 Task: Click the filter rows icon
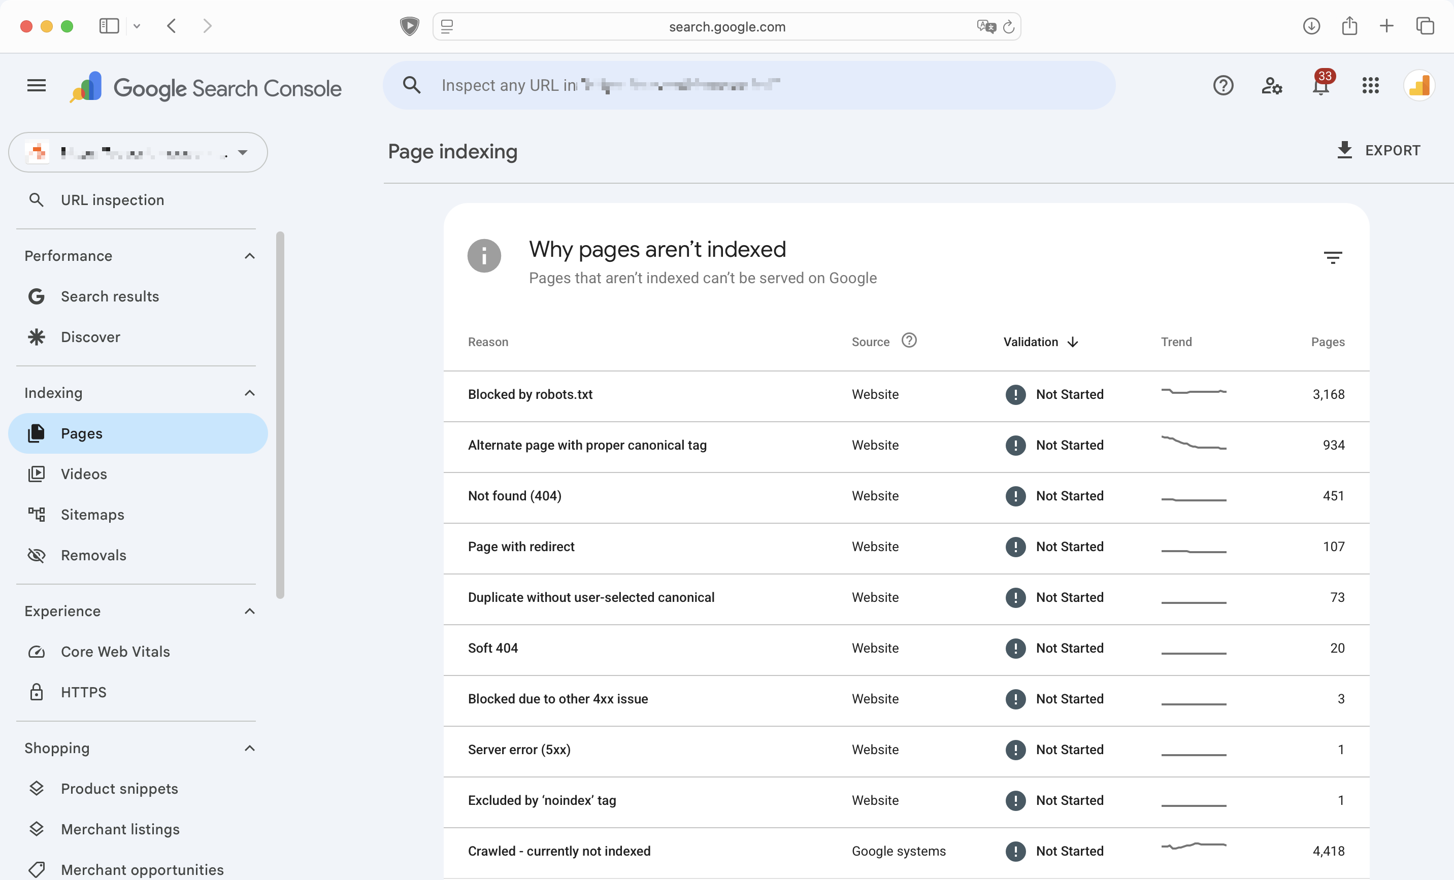tap(1333, 257)
